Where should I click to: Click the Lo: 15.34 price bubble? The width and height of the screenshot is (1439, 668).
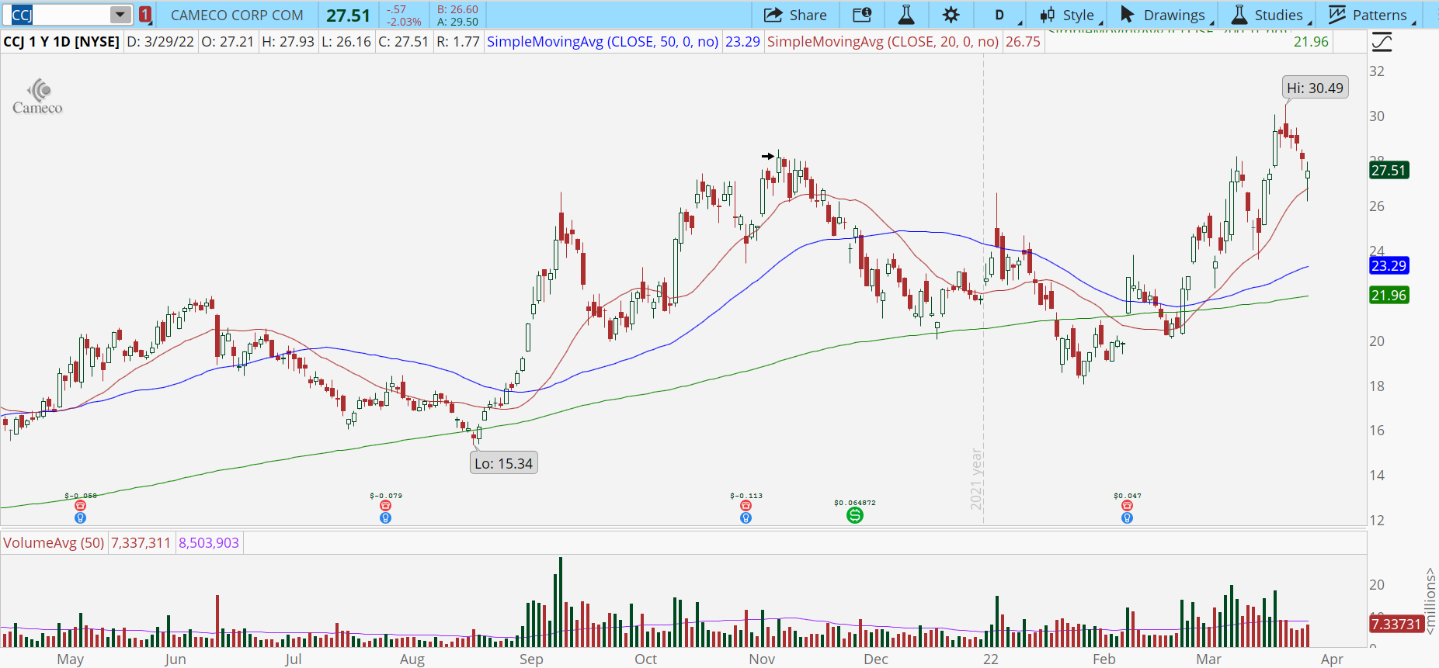click(503, 463)
